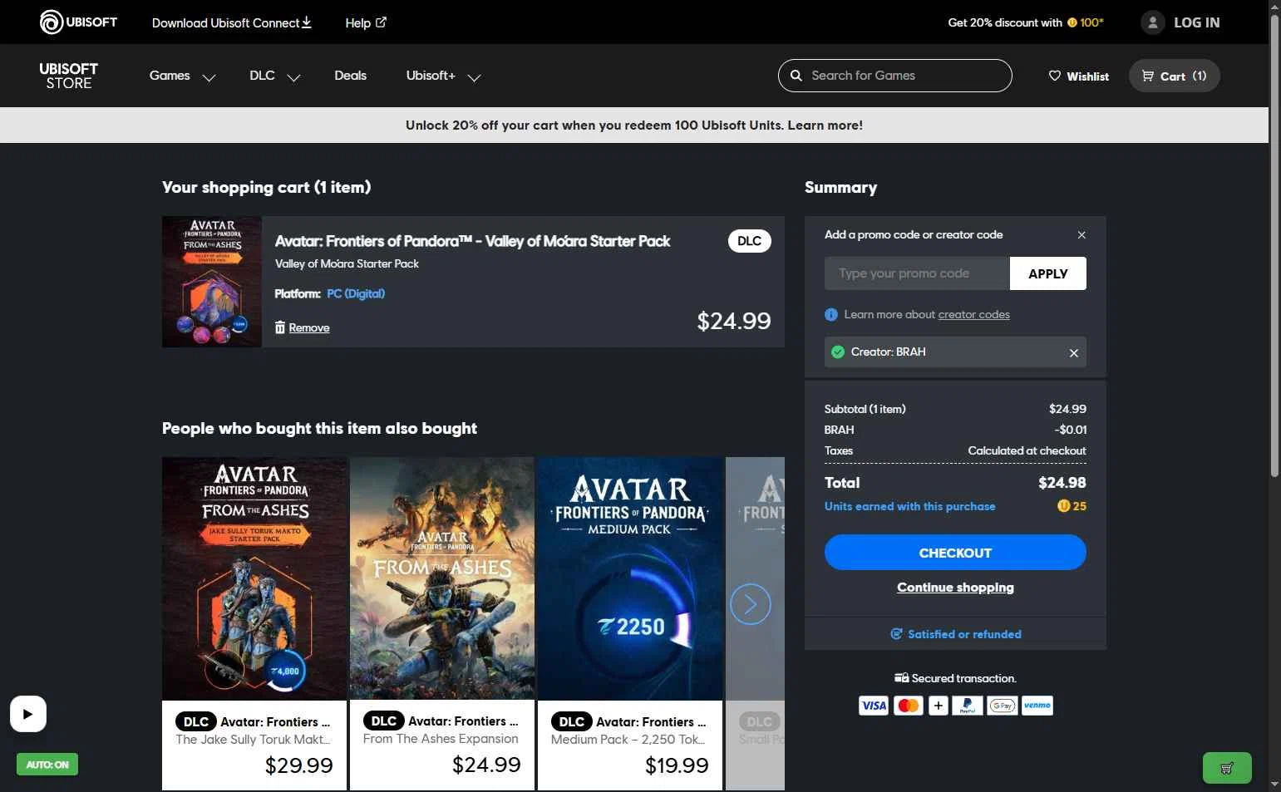Open Medium Pack 2250 tokens card
Image resolution: width=1281 pixels, height=792 pixels.
[x=630, y=623]
